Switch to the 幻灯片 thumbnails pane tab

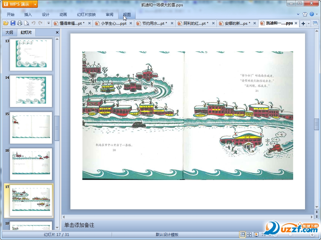click(26, 32)
